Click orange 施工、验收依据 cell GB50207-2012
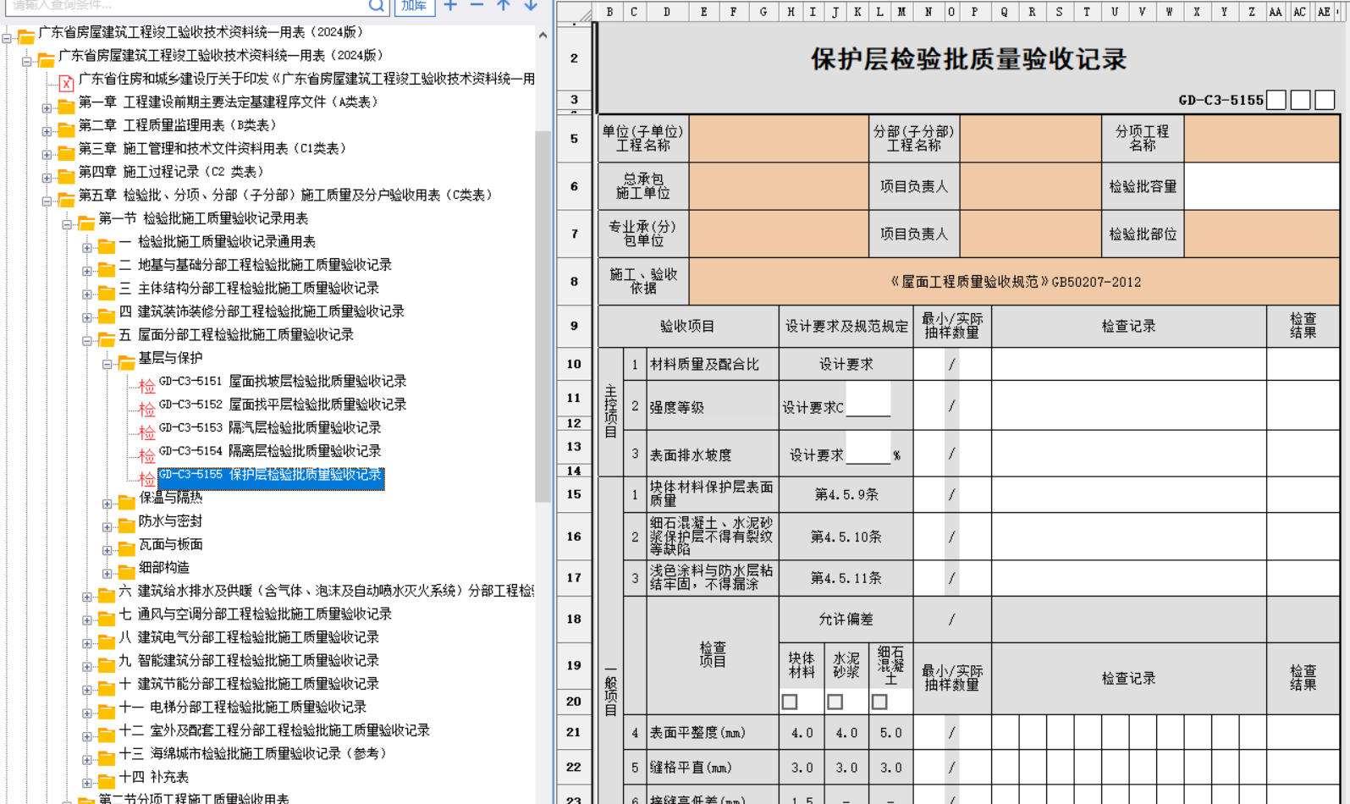This screenshot has height=804, width=1350. point(1015,282)
